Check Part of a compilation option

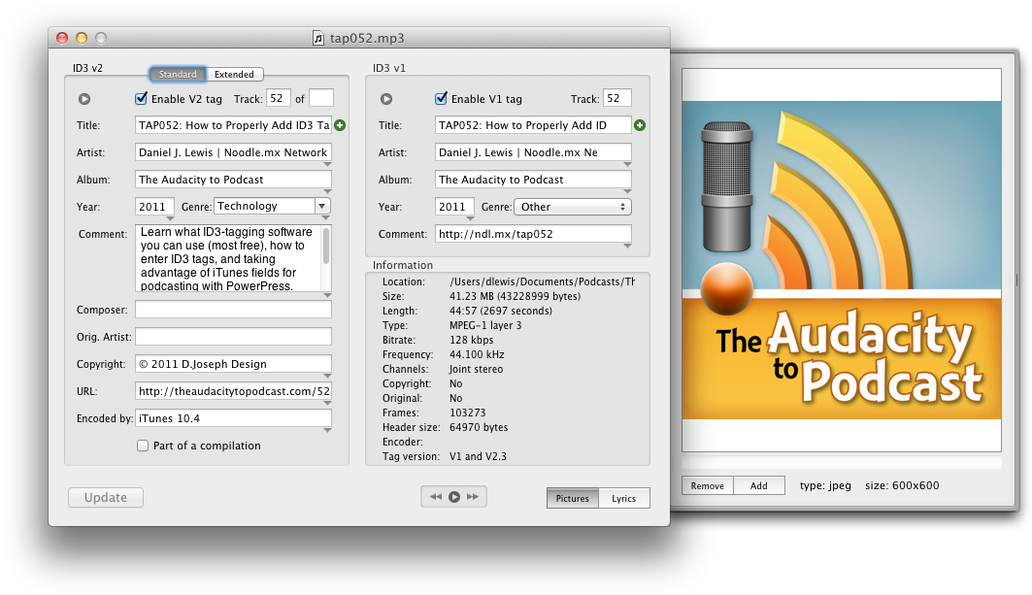(143, 446)
